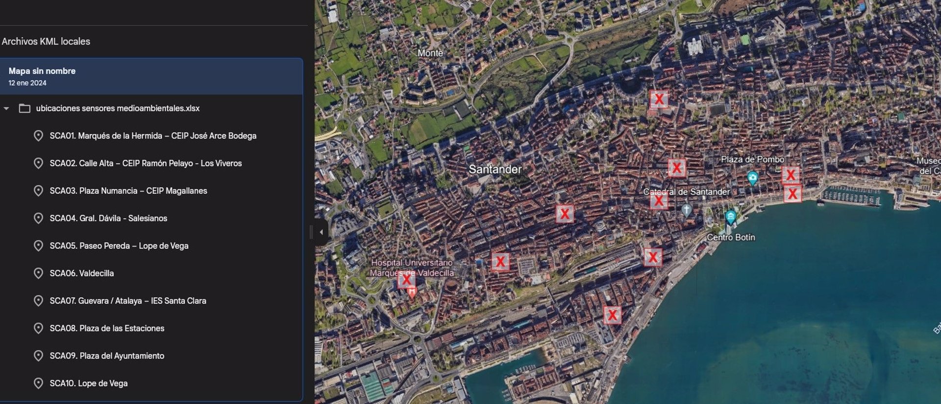Open the Centro Botín museum marker on map
941x404 pixels.
(x=730, y=217)
